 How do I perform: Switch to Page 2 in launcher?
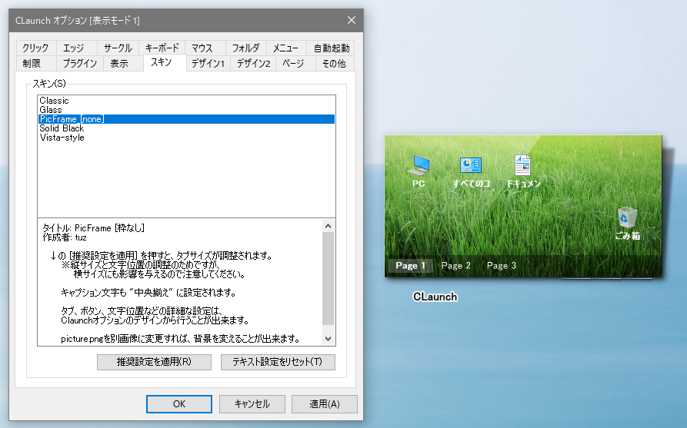456,266
